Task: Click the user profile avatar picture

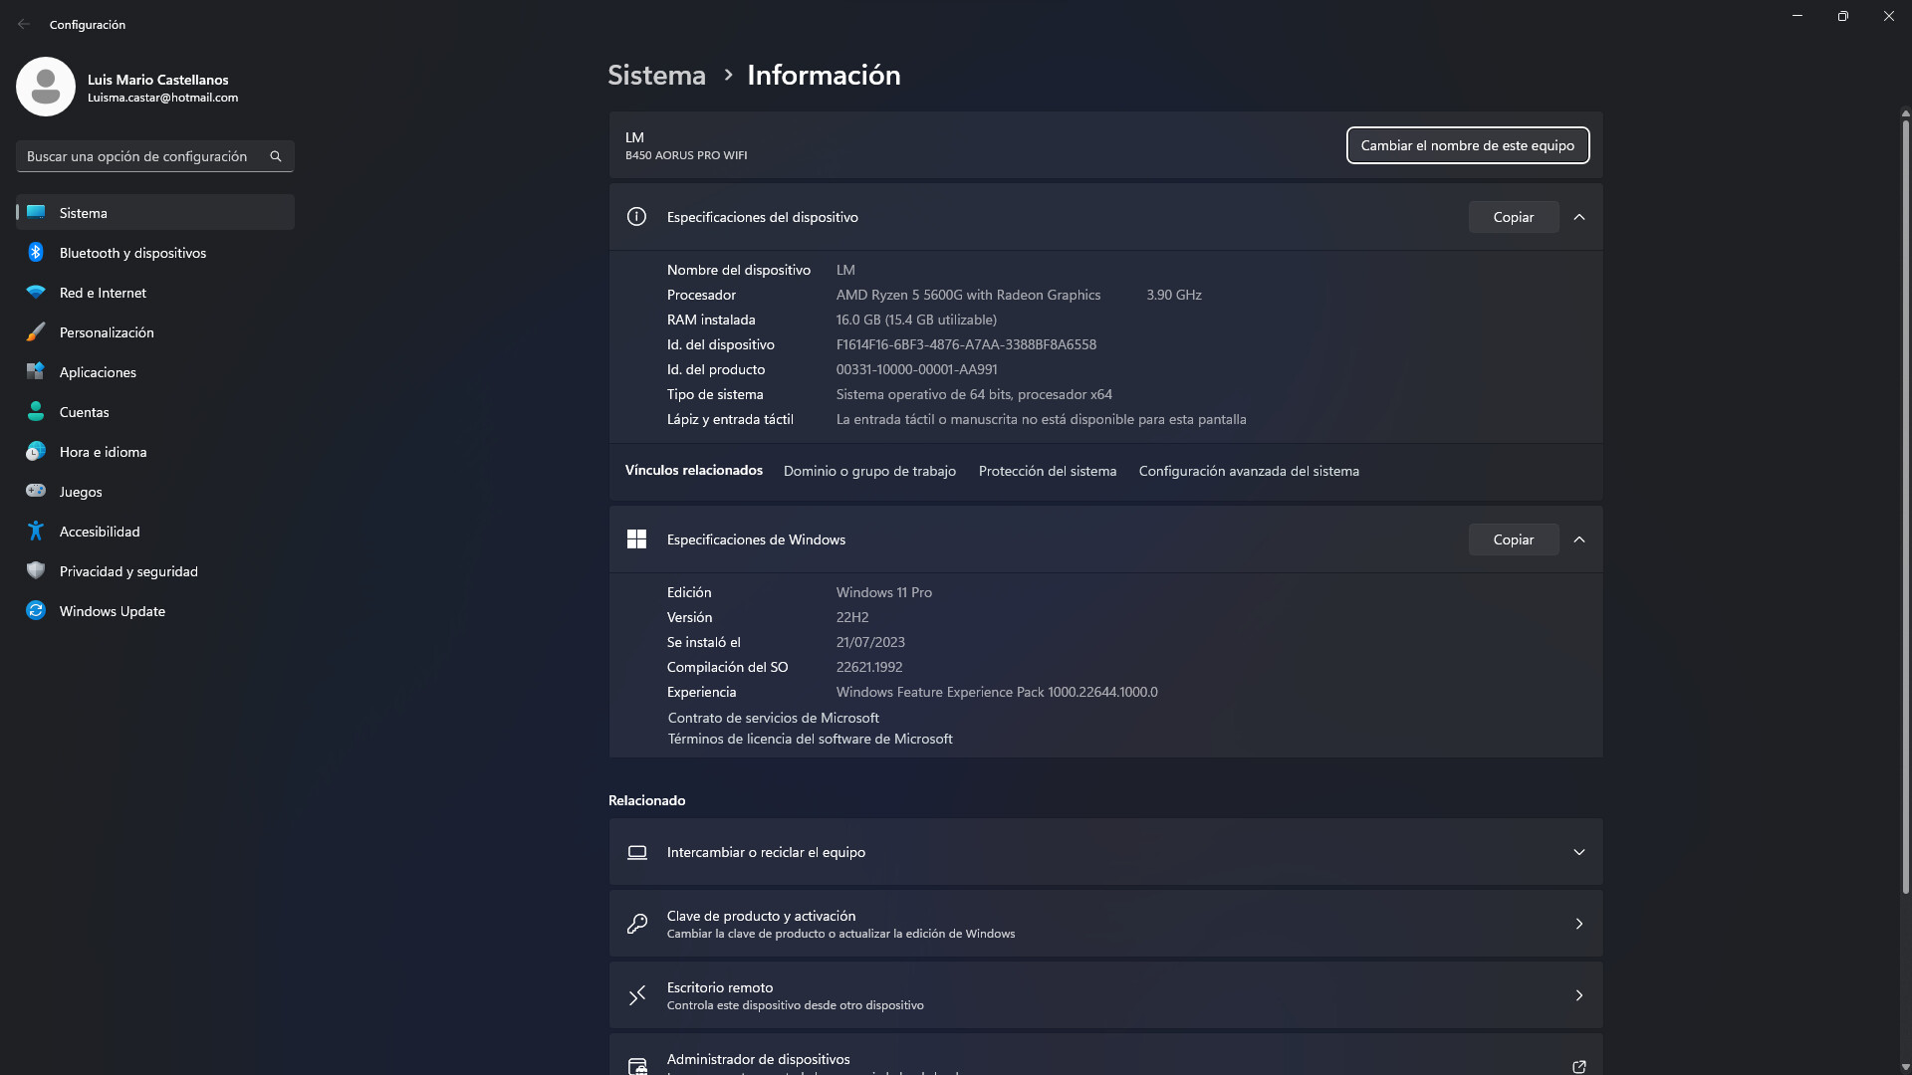Action: (46, 87)
